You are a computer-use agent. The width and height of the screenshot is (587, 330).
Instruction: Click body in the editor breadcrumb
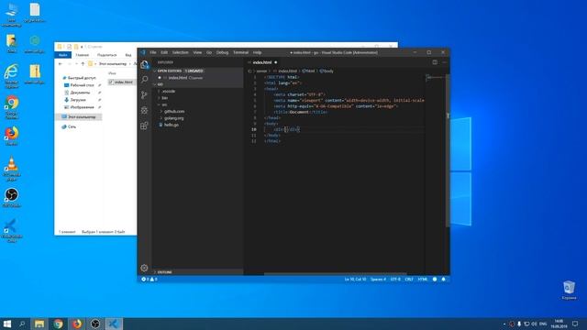pyautogui.click(x=327, y=71)
